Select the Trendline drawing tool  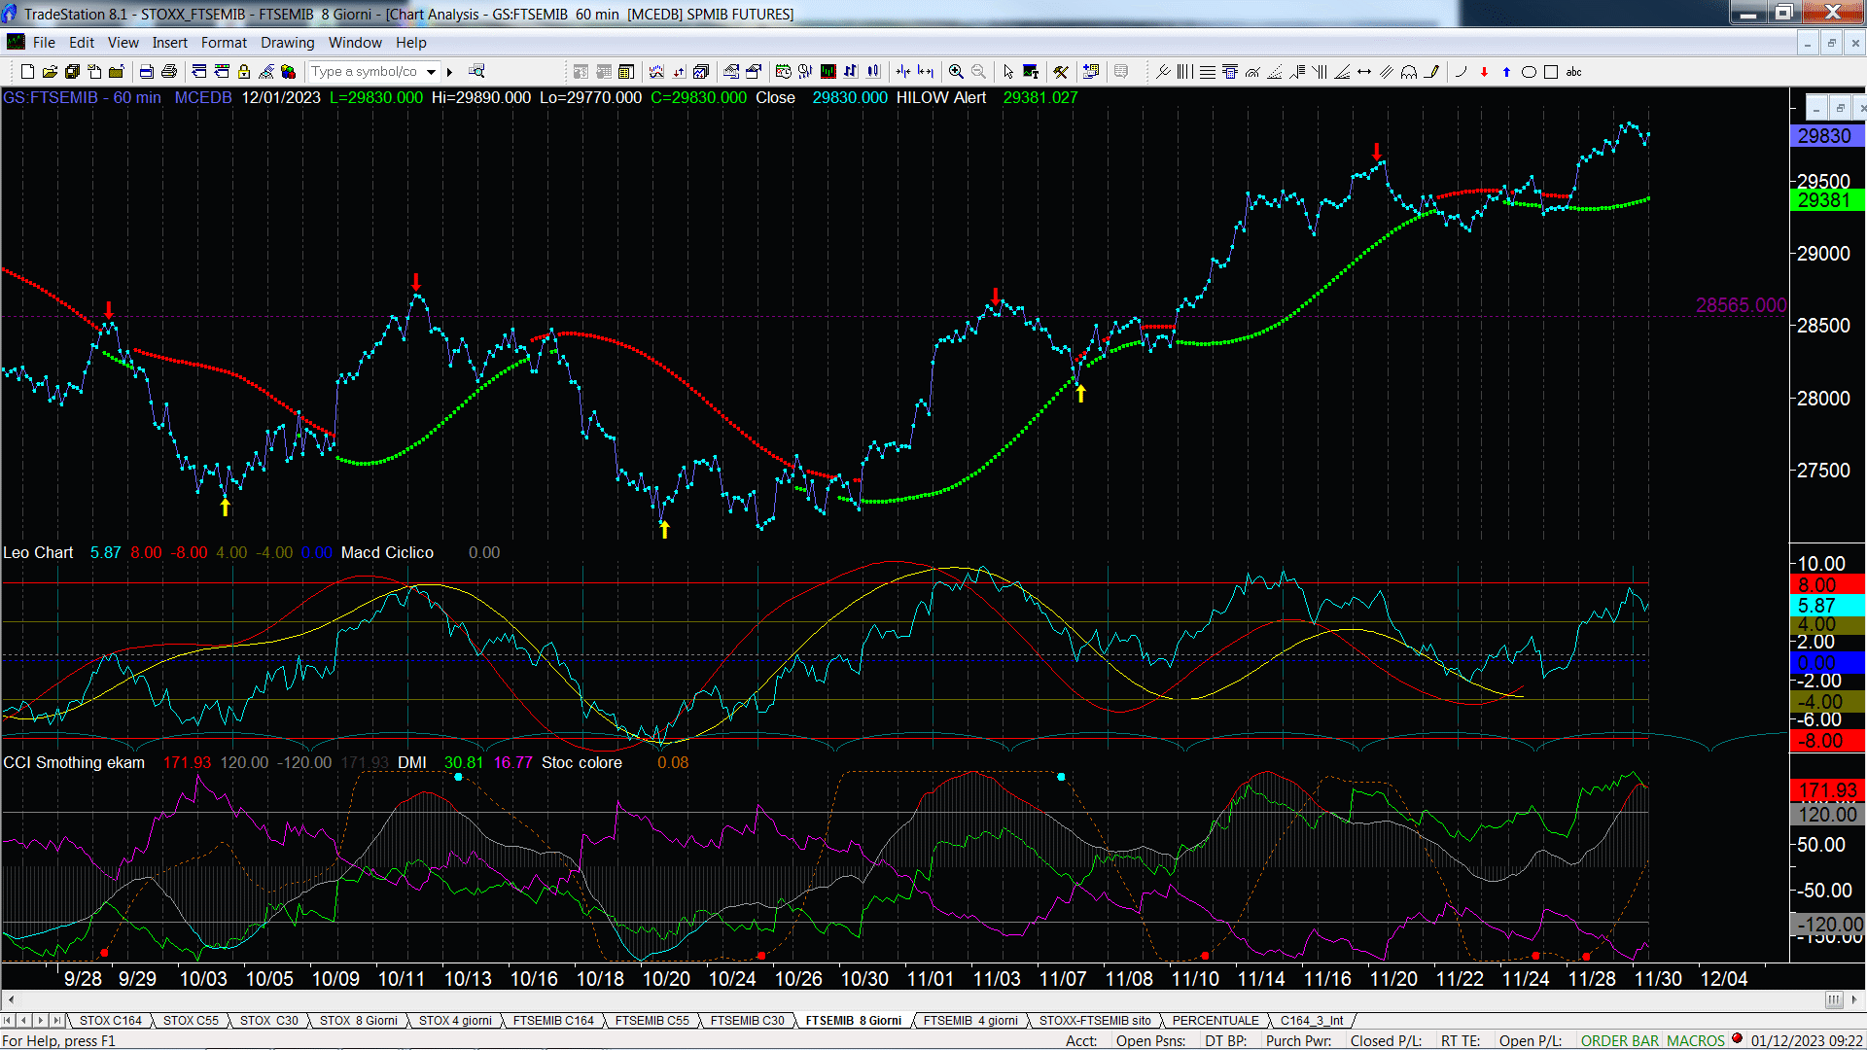(x=1163, y=72)
